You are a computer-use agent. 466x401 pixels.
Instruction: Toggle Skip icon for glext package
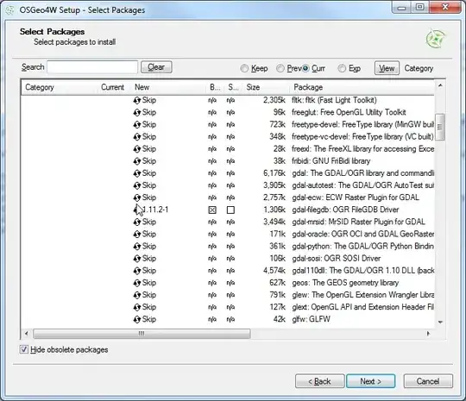tap(136, 307)
